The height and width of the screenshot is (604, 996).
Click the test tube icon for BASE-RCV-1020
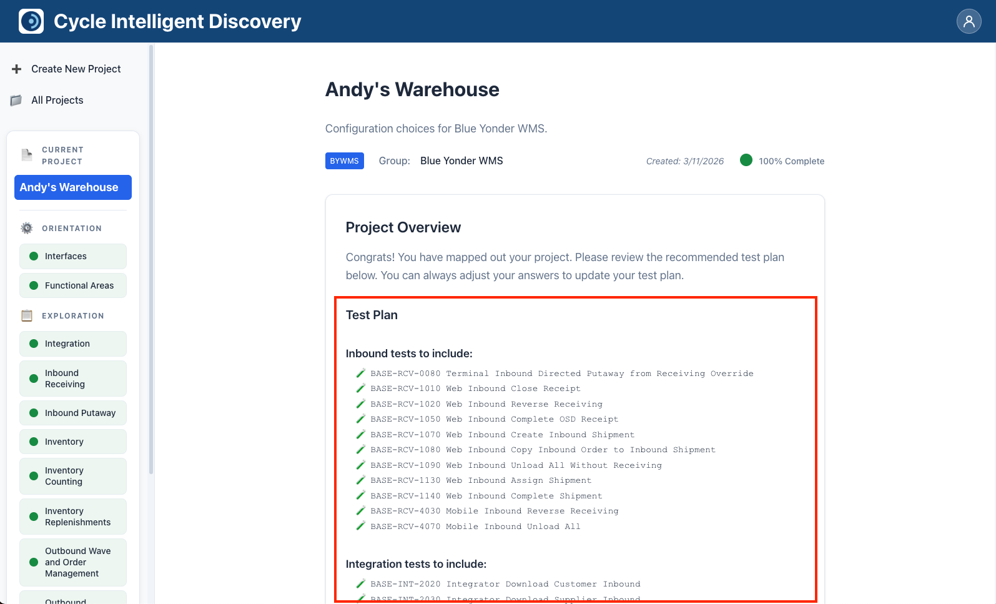point(360,404)
